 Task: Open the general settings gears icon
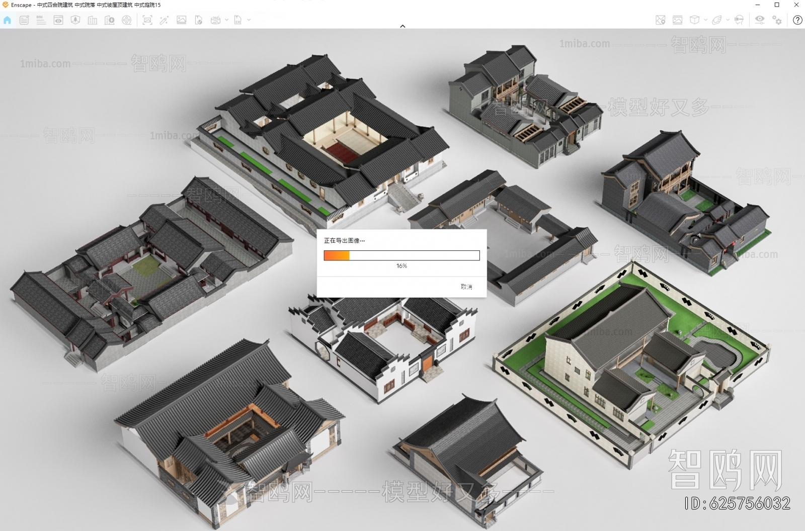coord(777,20)
